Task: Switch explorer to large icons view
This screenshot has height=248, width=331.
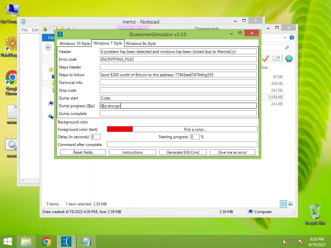Action: [291, 204]
